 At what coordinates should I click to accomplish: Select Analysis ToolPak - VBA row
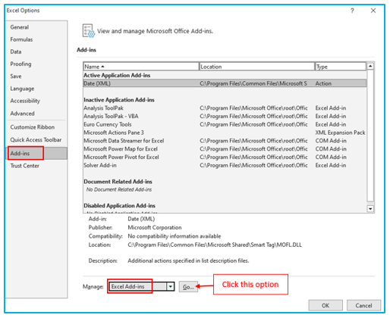click(225, 116)
